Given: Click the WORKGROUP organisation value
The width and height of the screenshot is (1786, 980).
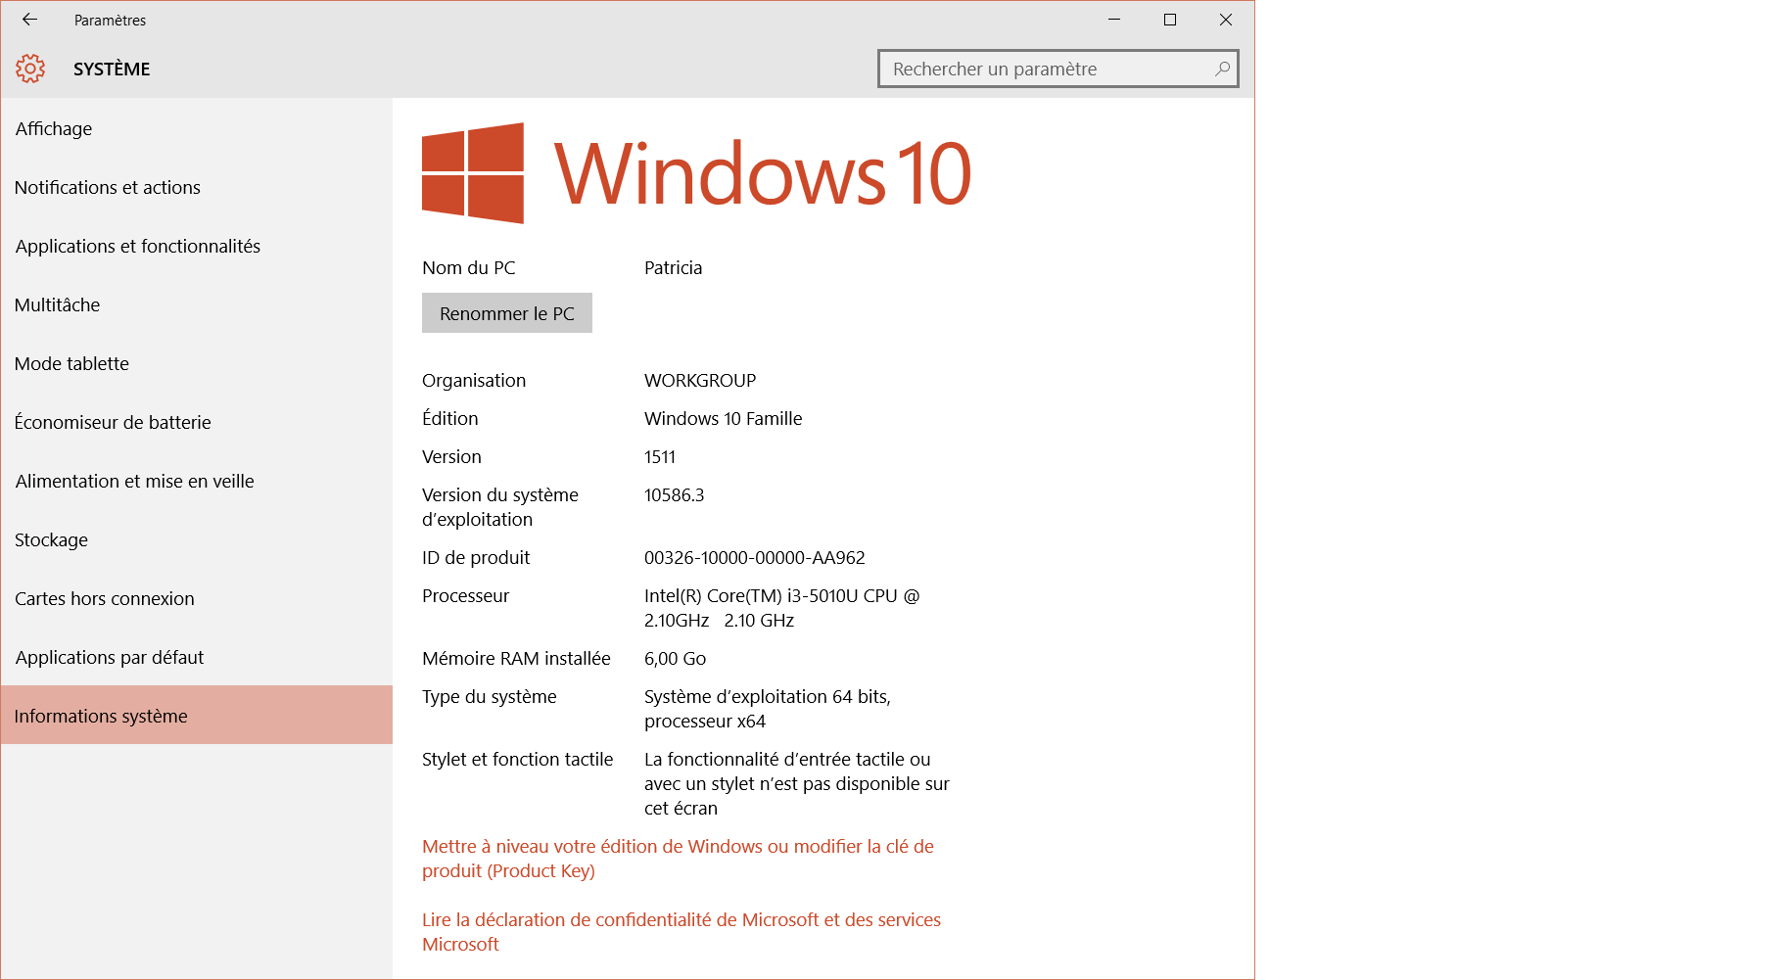Looking at the screenshot, I should (x=700, y=380).
